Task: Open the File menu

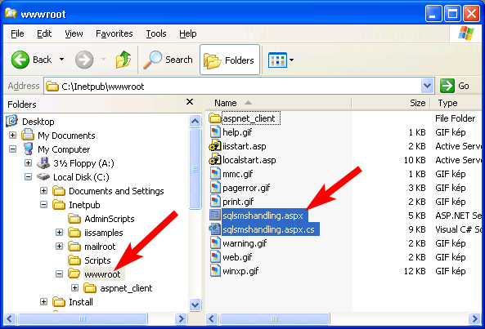Action: pos(17,33)
